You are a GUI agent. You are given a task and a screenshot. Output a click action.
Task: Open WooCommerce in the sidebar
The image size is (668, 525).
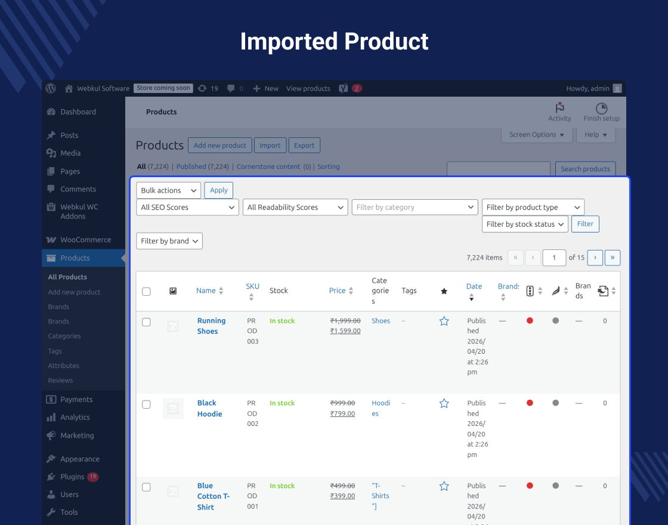tap(85, 240)
